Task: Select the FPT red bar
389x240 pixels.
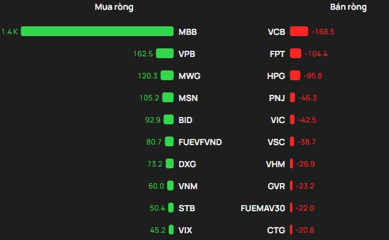Action: point(296,53)
